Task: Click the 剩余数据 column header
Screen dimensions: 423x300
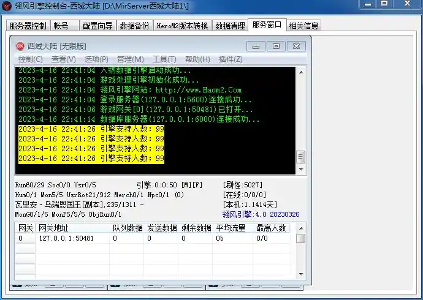Action: pos(196,228)
